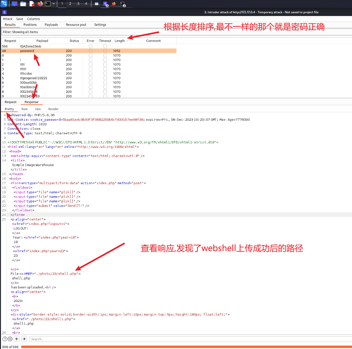This screenshot has width=352, height=349.
Task: Expand the terminal launcher dropdown arrow
Action: point(54,4)
